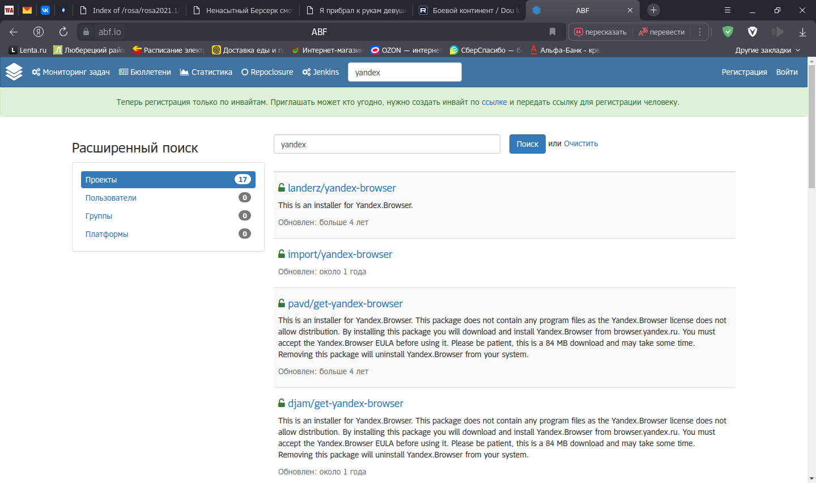Focus the advanced search query field
Viewport: 816px width, 483px height.
point(387,144)
